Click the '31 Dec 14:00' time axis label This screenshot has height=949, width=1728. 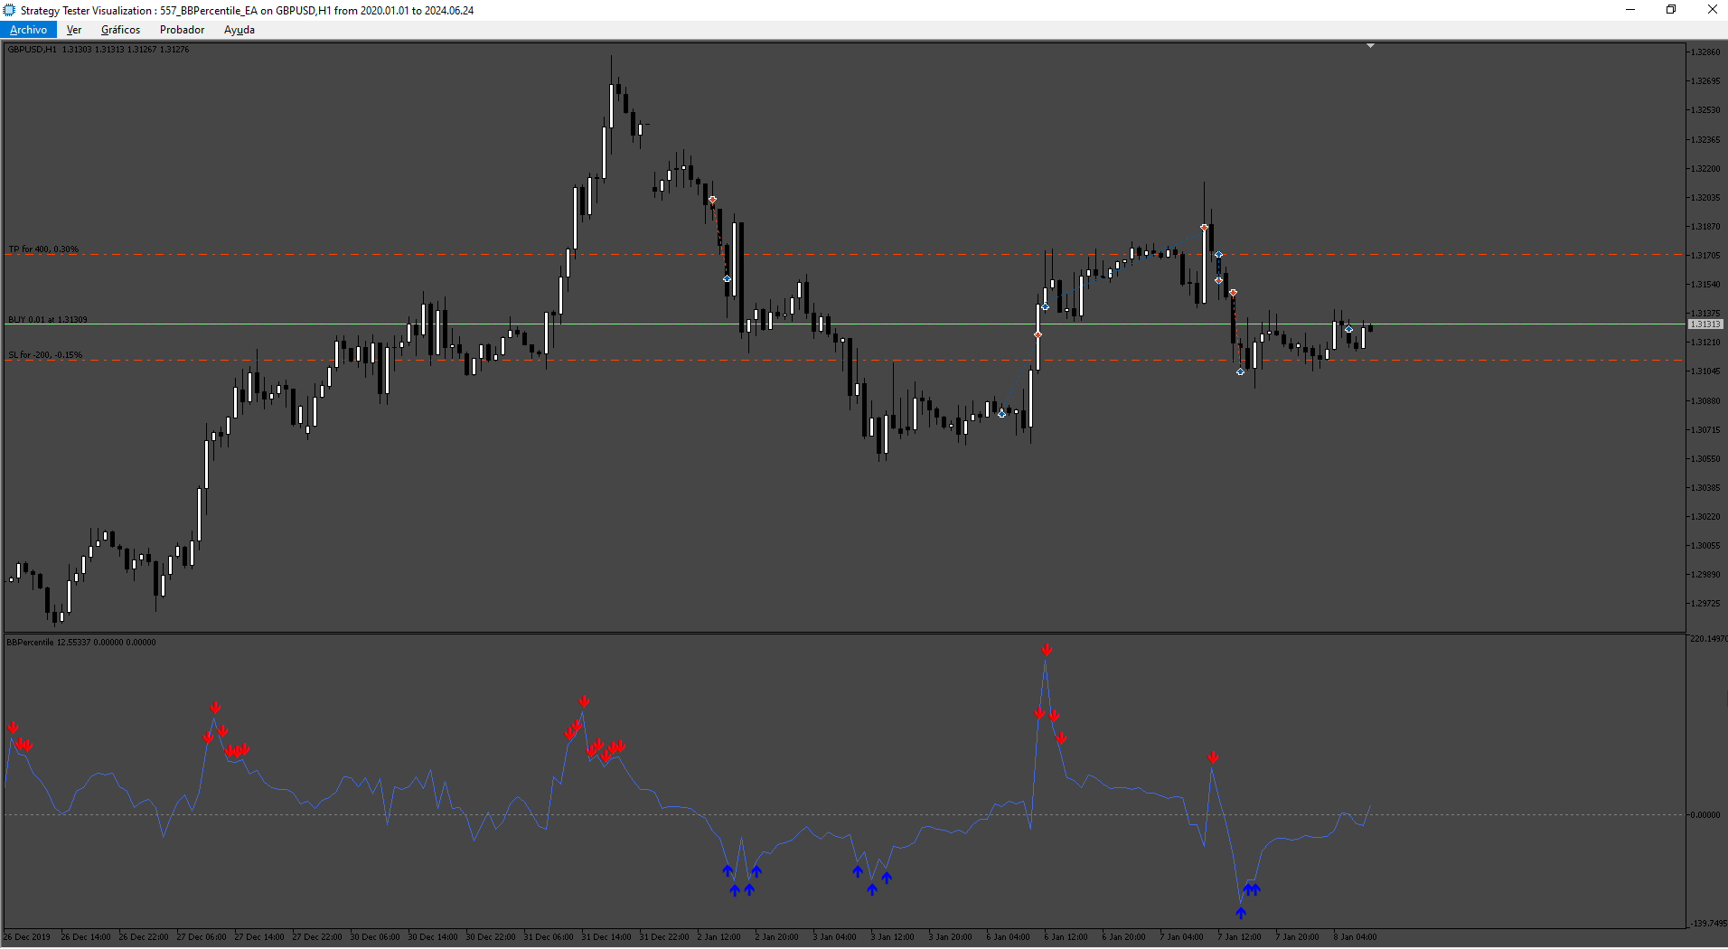[606, 937]
